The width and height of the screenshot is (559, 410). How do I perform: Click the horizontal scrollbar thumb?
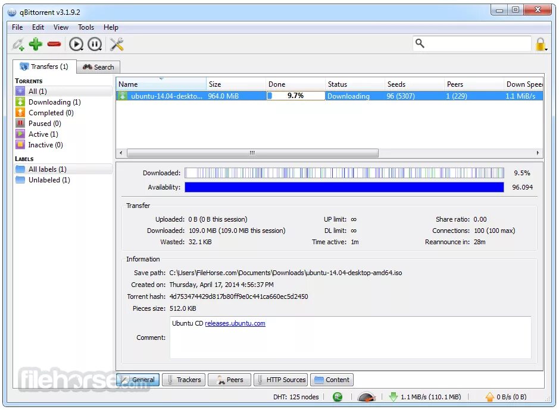(x=252, y=153)
